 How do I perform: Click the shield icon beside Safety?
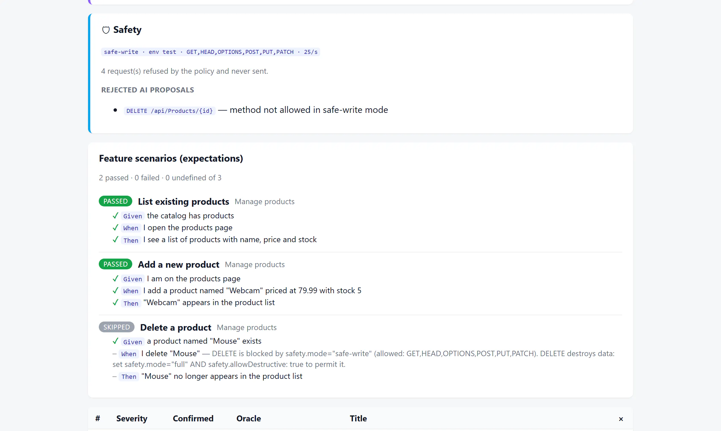click(x=106, y=30)
